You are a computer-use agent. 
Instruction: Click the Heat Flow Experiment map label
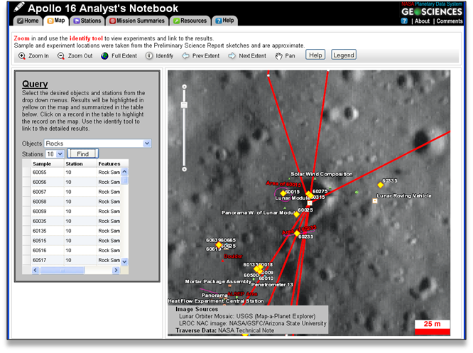pos(196,301)
